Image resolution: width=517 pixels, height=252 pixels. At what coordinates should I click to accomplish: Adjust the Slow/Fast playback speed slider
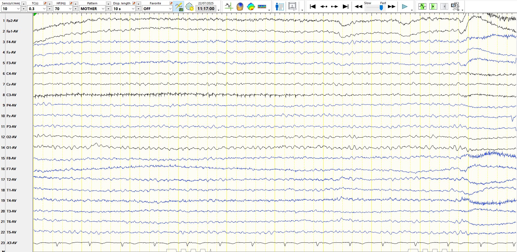[381, 8]
